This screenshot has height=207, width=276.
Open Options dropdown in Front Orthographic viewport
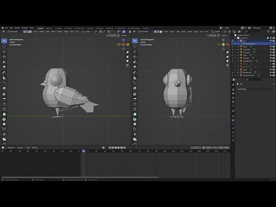coord(225,36)
